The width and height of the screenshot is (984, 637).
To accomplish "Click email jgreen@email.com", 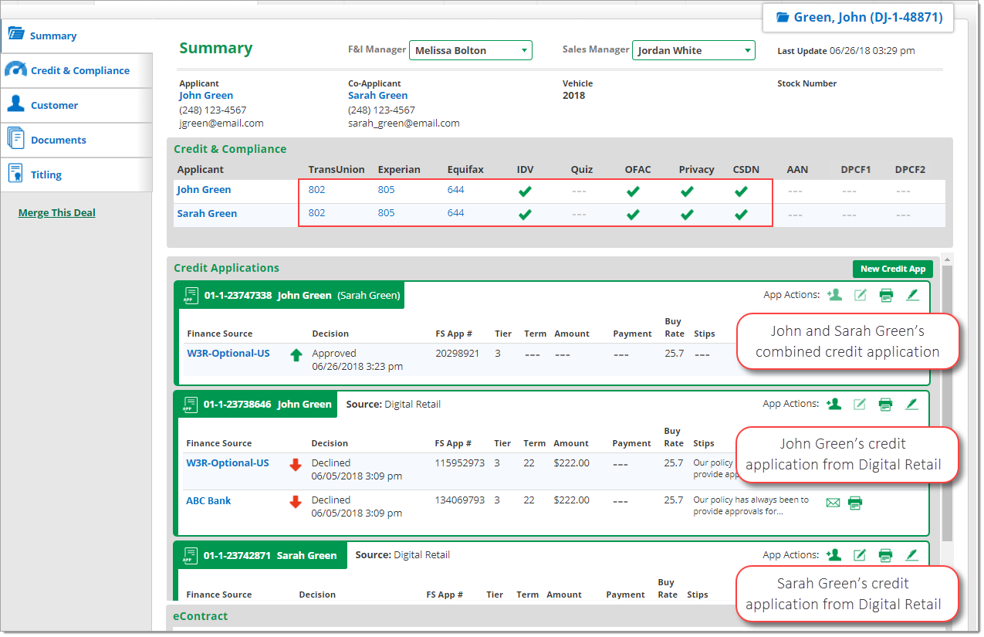I will (x=221, y=124).
